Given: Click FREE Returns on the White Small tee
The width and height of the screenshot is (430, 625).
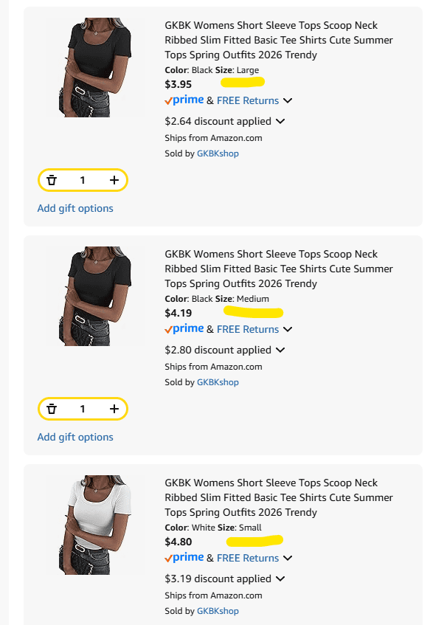Looking at the screenshot, I should (x=247, y=558).
